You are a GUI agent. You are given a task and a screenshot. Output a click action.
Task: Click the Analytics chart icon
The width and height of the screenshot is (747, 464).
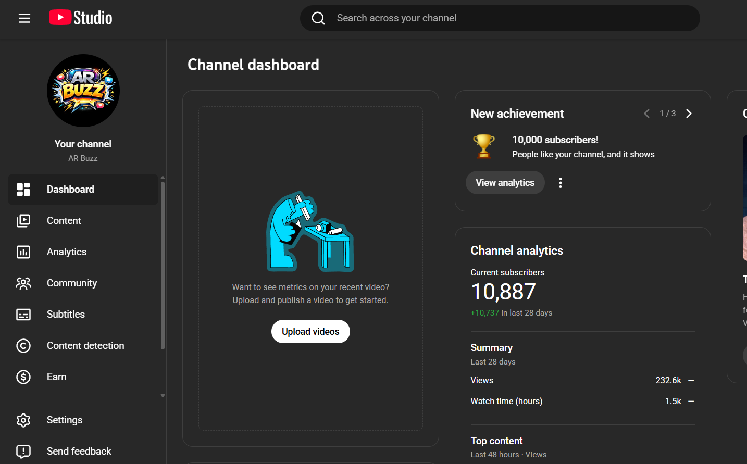click(23, 252)
